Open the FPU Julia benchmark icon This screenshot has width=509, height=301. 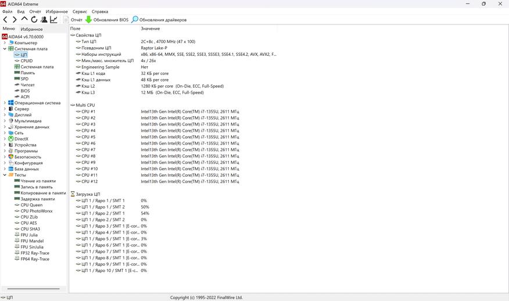(x=17, y=235)
